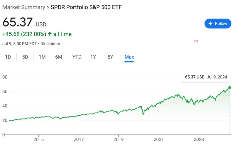
Task: Click the green endpoint dot on chart
Action: tap(230, 87)
